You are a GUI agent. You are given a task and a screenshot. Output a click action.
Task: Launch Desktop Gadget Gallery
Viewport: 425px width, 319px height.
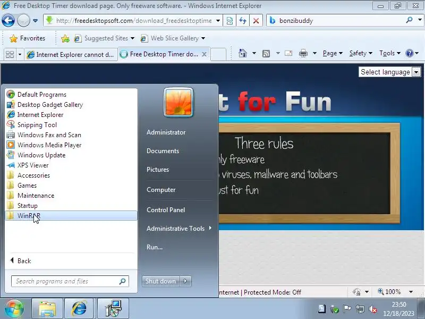pos(71,104)
